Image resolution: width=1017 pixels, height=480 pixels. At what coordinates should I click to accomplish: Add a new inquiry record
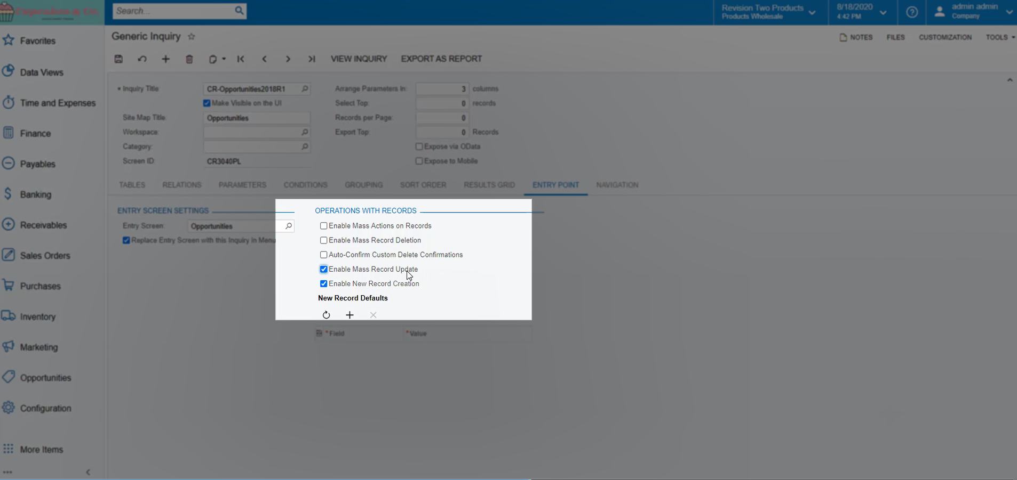[x=165, y=59]
